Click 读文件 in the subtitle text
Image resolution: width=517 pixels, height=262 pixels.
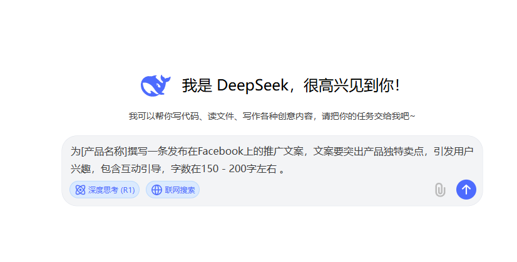tap(220, 116)
